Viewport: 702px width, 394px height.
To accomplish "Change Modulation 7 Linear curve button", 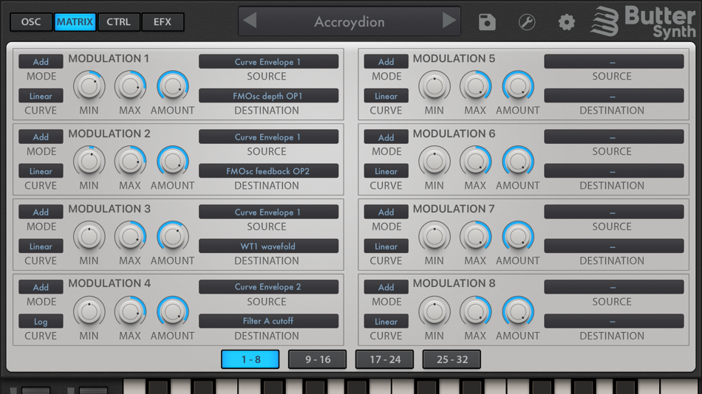I will click(386, 246).
